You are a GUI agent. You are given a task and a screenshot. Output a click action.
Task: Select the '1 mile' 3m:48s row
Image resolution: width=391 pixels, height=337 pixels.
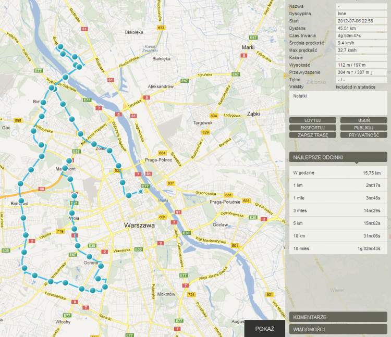[338, 198]
